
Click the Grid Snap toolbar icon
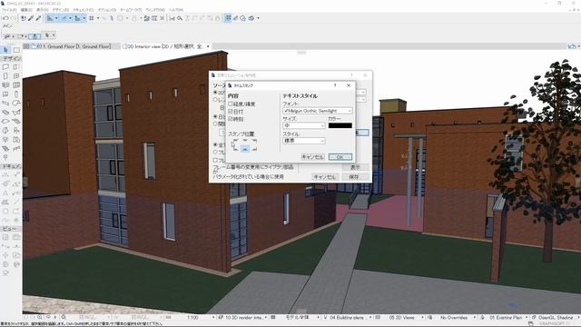[92, 18]
